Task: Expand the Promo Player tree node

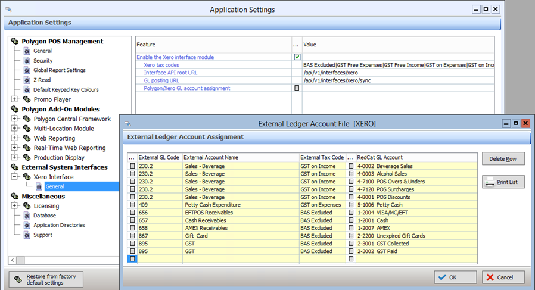Action: click(x=14, y=99)
